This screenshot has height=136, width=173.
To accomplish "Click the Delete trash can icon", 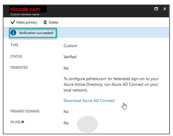I will [45, 22].
